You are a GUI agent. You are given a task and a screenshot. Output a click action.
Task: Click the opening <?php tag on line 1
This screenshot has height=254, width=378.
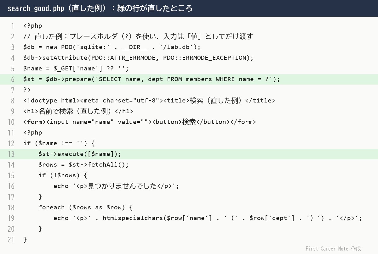tap(32, 26)
